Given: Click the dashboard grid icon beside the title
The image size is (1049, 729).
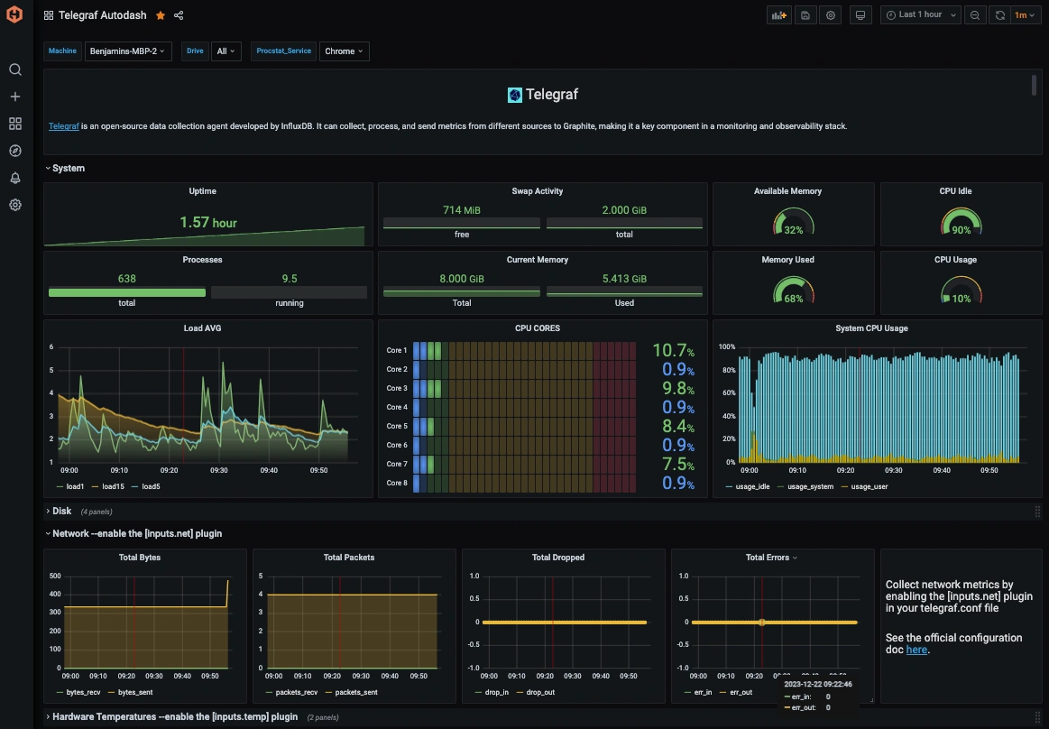Looking at the screenshot, I should [x=49, y=15].
